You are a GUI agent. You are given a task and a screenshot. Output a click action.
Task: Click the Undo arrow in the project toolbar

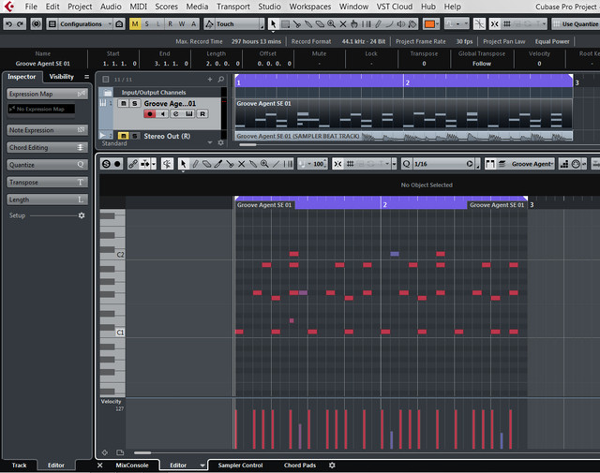[x=8, y=24]
